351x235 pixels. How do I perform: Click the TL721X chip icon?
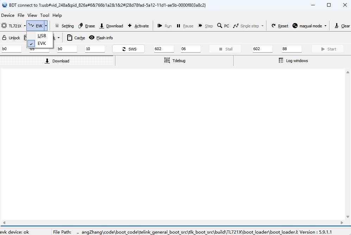4,26
